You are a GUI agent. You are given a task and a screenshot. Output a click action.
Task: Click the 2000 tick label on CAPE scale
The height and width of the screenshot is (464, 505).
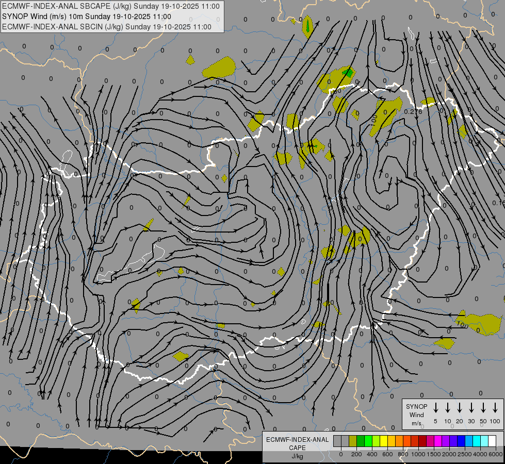coord(449,454)
